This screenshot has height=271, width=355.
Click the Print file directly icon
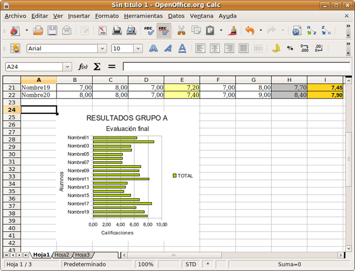click(116, 30)
